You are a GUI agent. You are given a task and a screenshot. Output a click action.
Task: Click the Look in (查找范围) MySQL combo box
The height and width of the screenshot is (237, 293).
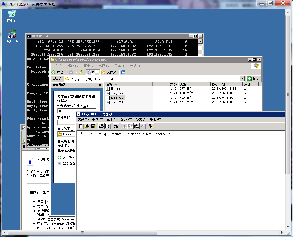(x=66, y=134)
